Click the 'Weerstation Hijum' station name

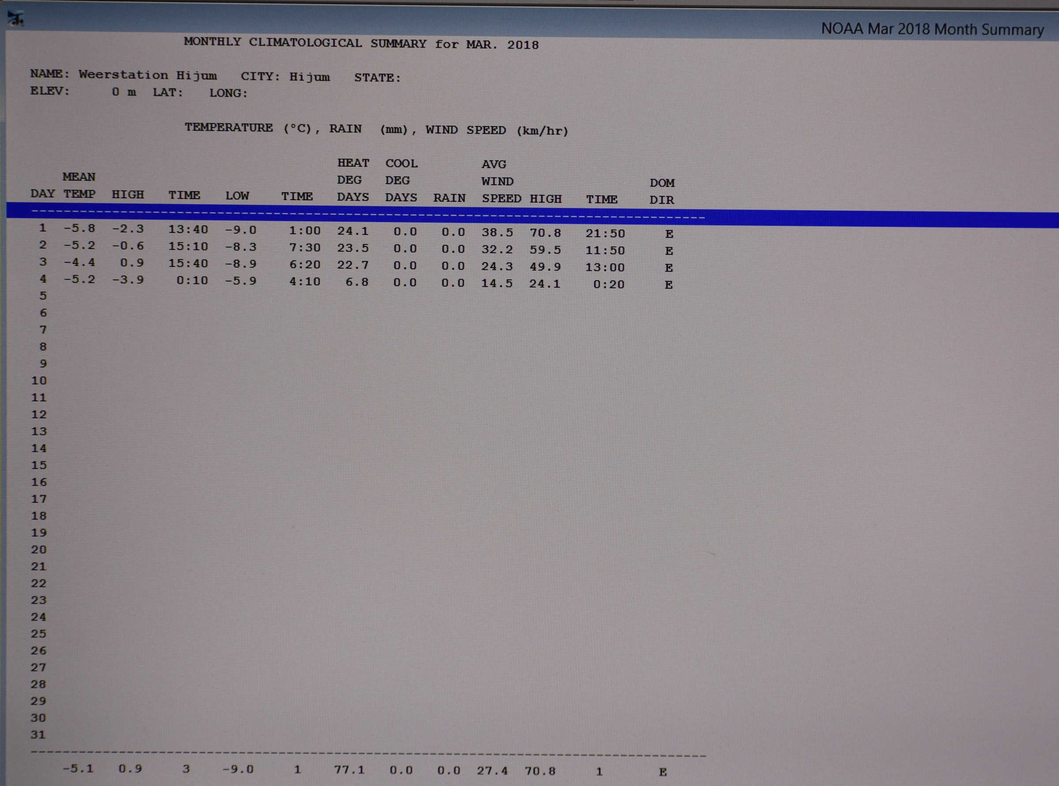(x=147, y=75)
